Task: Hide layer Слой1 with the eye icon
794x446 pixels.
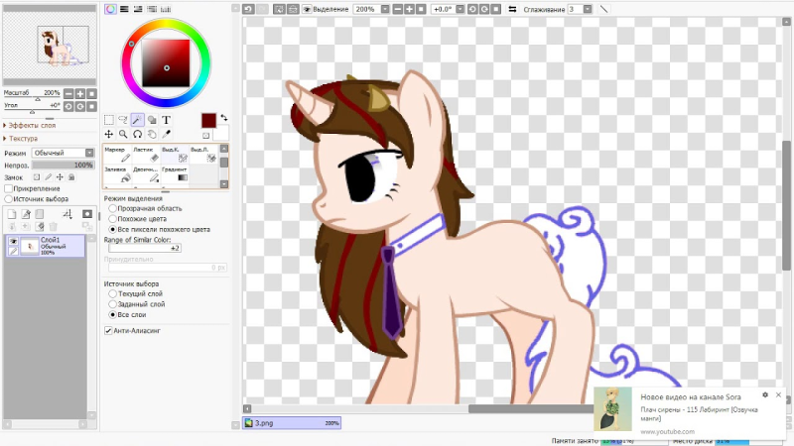Action: [x=14, y=241]
